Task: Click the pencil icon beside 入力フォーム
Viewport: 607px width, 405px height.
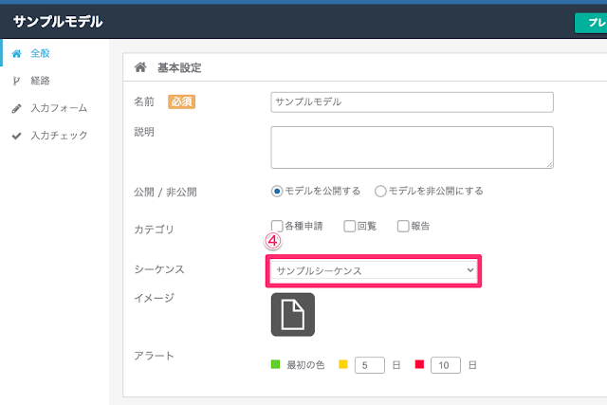Action: point(16,108)
